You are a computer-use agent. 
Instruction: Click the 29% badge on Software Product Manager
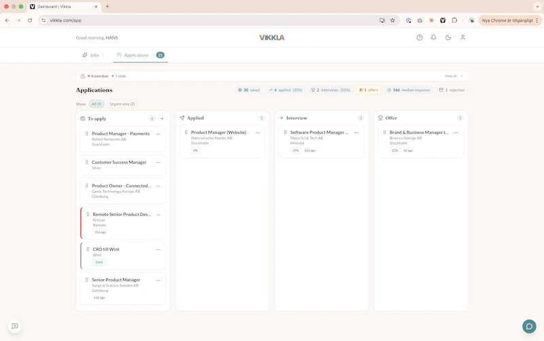[296, 150]
